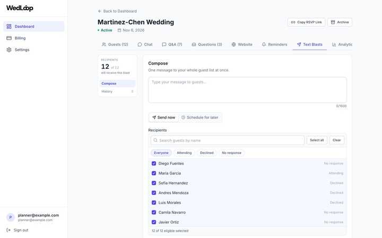Filter recipients by Attending

click(184, 153)
